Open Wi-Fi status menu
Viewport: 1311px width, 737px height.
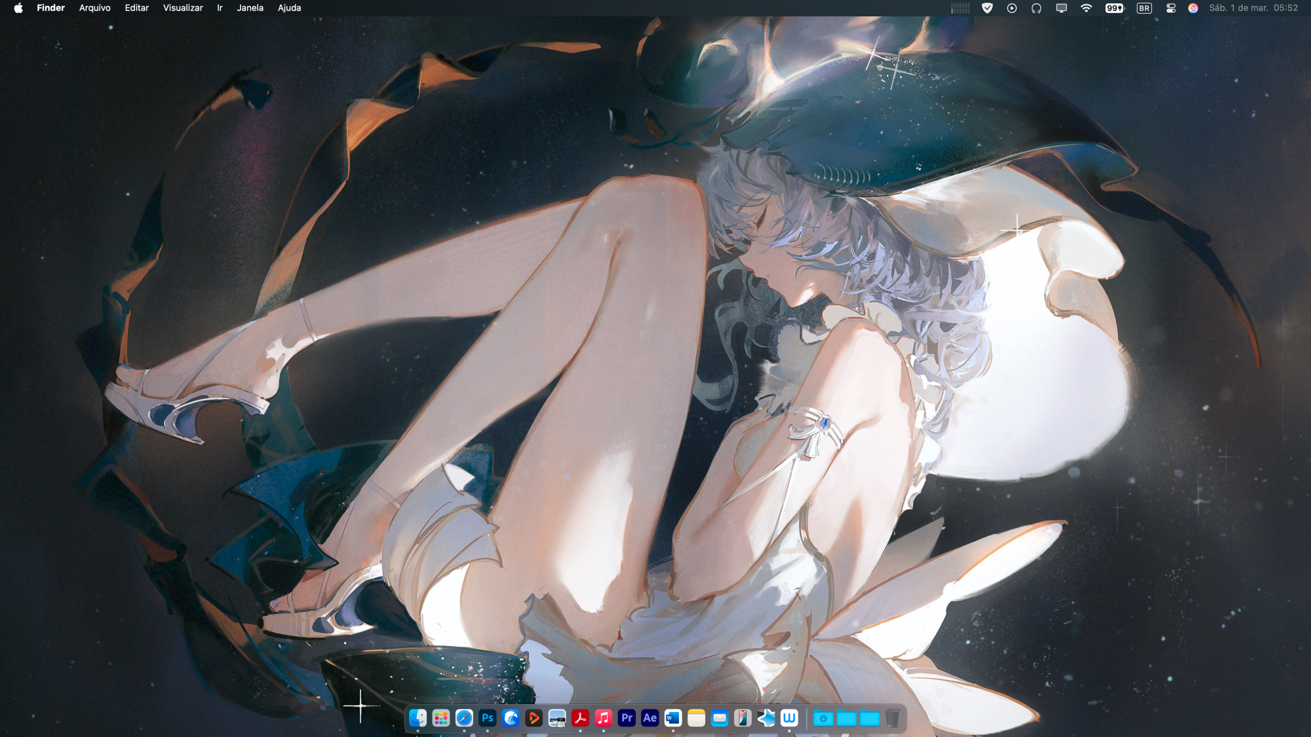point(1086,8)
